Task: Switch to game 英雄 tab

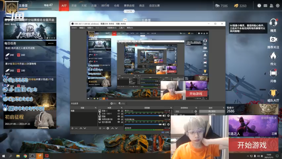Action: coord(74,6)
